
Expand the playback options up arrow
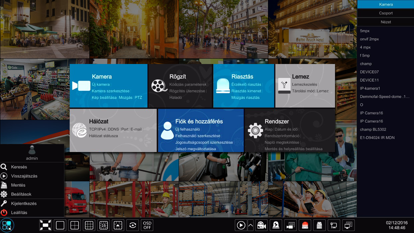(250, 225)
